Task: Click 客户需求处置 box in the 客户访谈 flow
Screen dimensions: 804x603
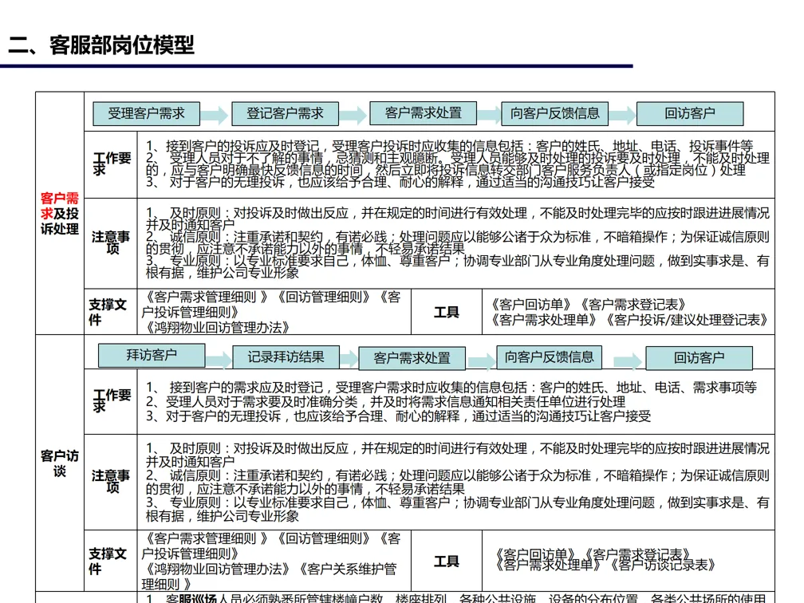Action: tap(412, 358)
